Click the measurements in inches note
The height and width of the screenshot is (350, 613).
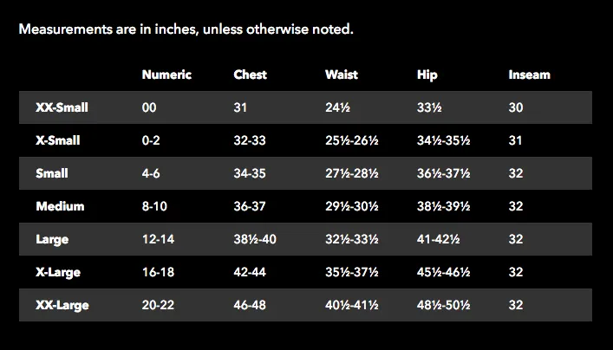tap(186, 29)
